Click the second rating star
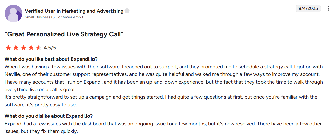Viewport: 336px width, 138px height. pos(16,48)
